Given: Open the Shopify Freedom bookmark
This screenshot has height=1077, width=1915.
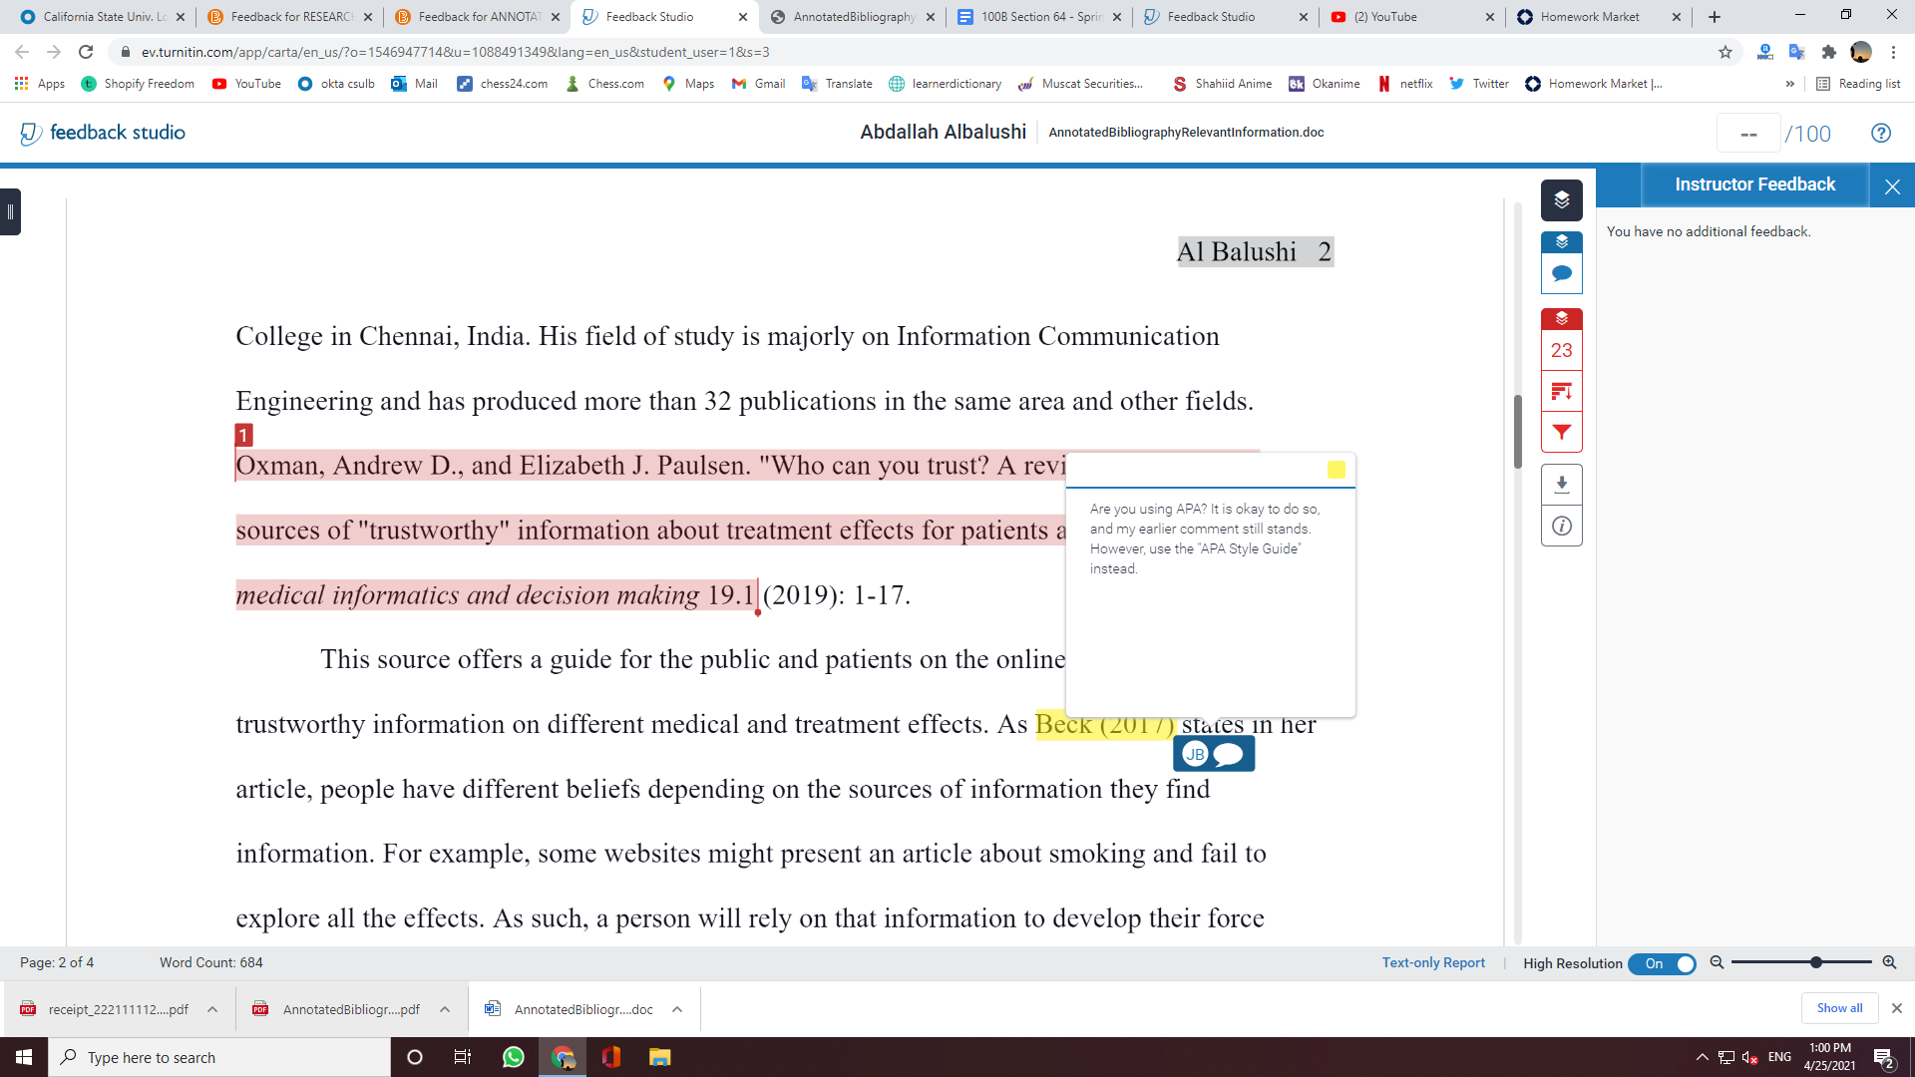Looking at the screenshot, I should (138, 84).
